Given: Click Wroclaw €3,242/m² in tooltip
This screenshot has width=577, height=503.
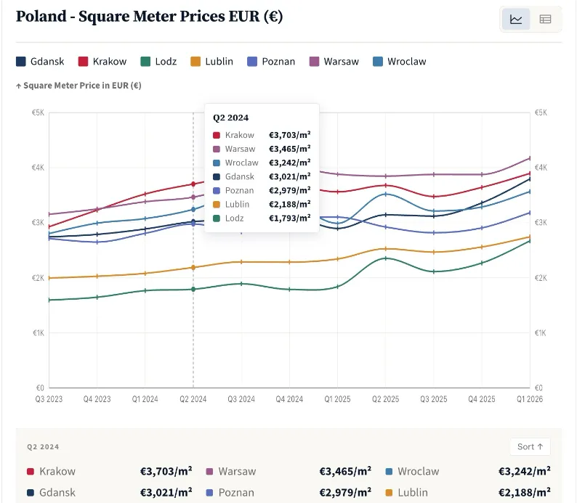Looking at the screenshot, I should pyautogui.click(x=262, y=163).
